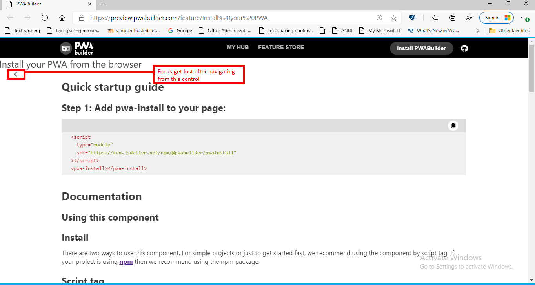The width and height of the screenshot is (535, 285).
Task: Refresh the page
Action: point(45,18)
